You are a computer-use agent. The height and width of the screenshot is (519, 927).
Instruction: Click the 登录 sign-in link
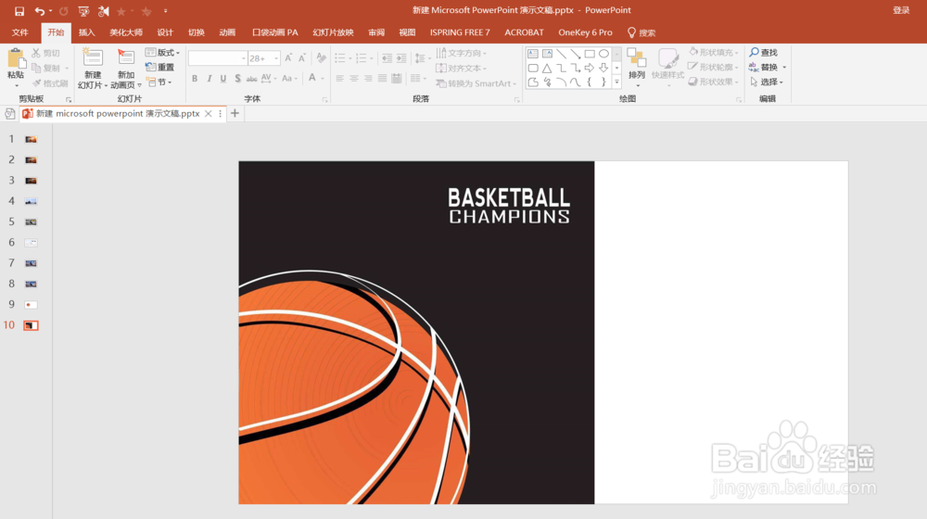click(901, 10)
